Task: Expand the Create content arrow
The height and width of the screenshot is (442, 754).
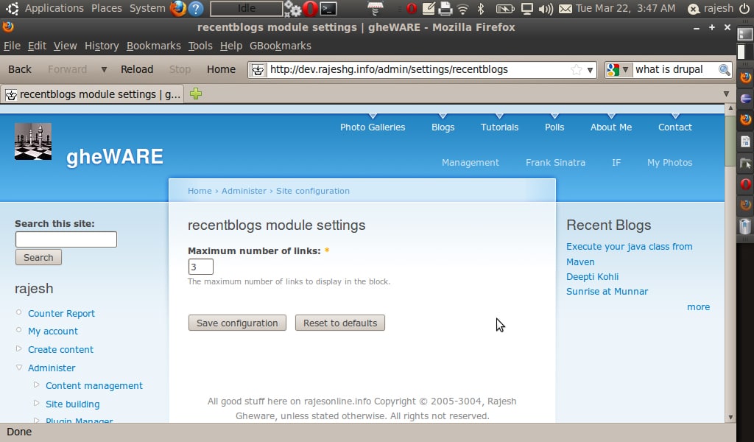Action: coord(18,348)
